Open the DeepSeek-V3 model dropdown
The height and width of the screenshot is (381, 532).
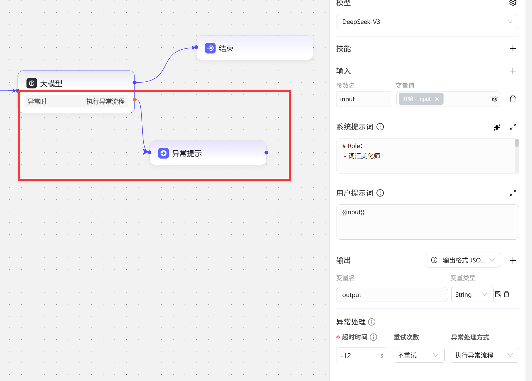427,22
